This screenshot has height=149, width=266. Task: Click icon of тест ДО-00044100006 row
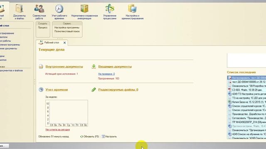click(x=229, y=82)
